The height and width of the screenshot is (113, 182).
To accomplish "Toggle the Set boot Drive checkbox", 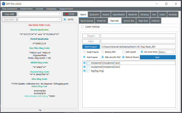I will (142, 52).
